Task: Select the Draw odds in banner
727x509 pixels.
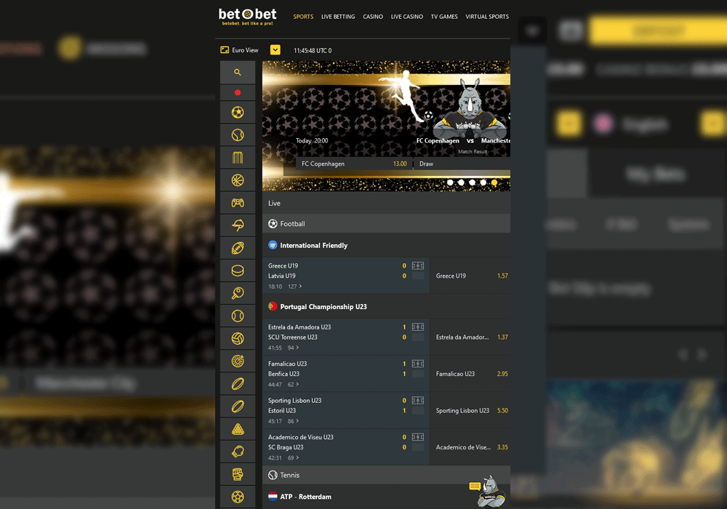Action: pyautogui.click(x=462, y=164)
